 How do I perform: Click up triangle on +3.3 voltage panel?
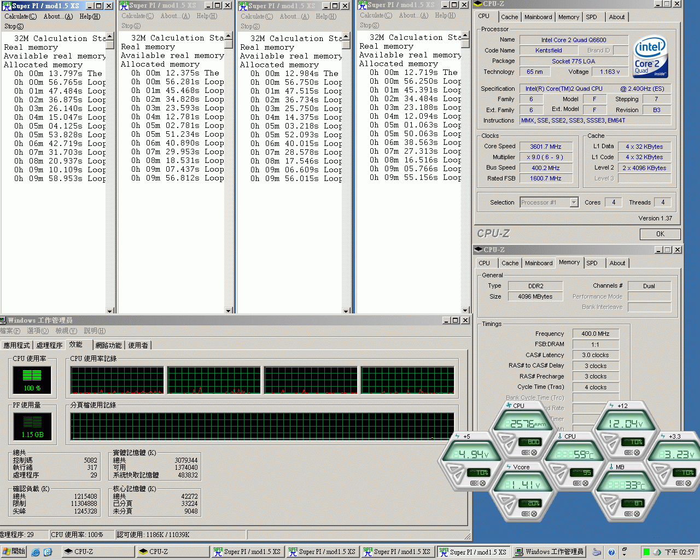658,469
